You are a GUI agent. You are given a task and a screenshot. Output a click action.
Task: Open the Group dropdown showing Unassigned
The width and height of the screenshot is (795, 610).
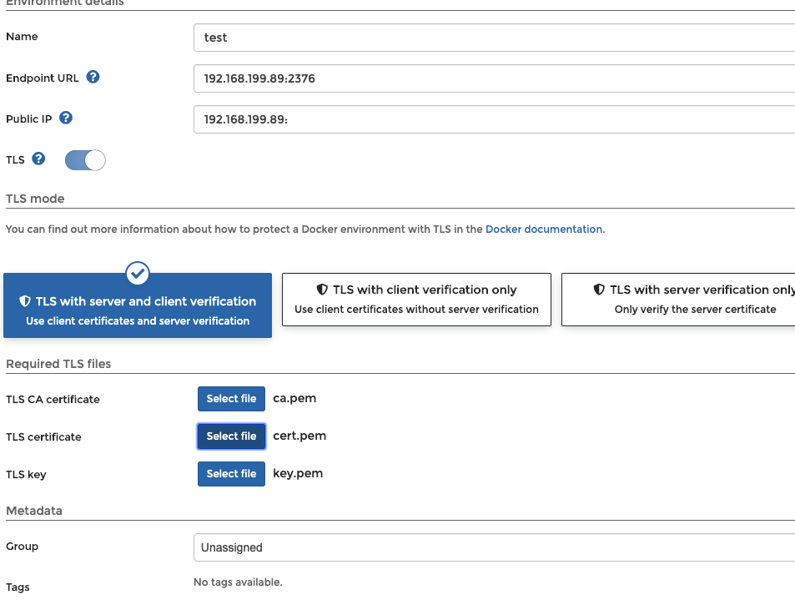coord(492,547)
